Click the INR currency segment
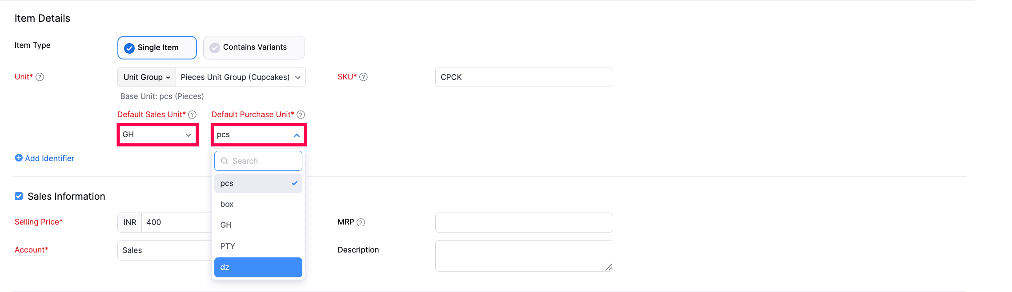 (x=129, y=222)
